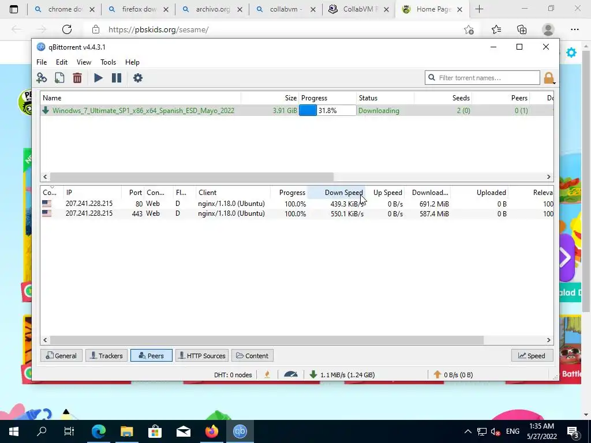
Task: Show hidden tray icons chevron
Action: (467, 431)
